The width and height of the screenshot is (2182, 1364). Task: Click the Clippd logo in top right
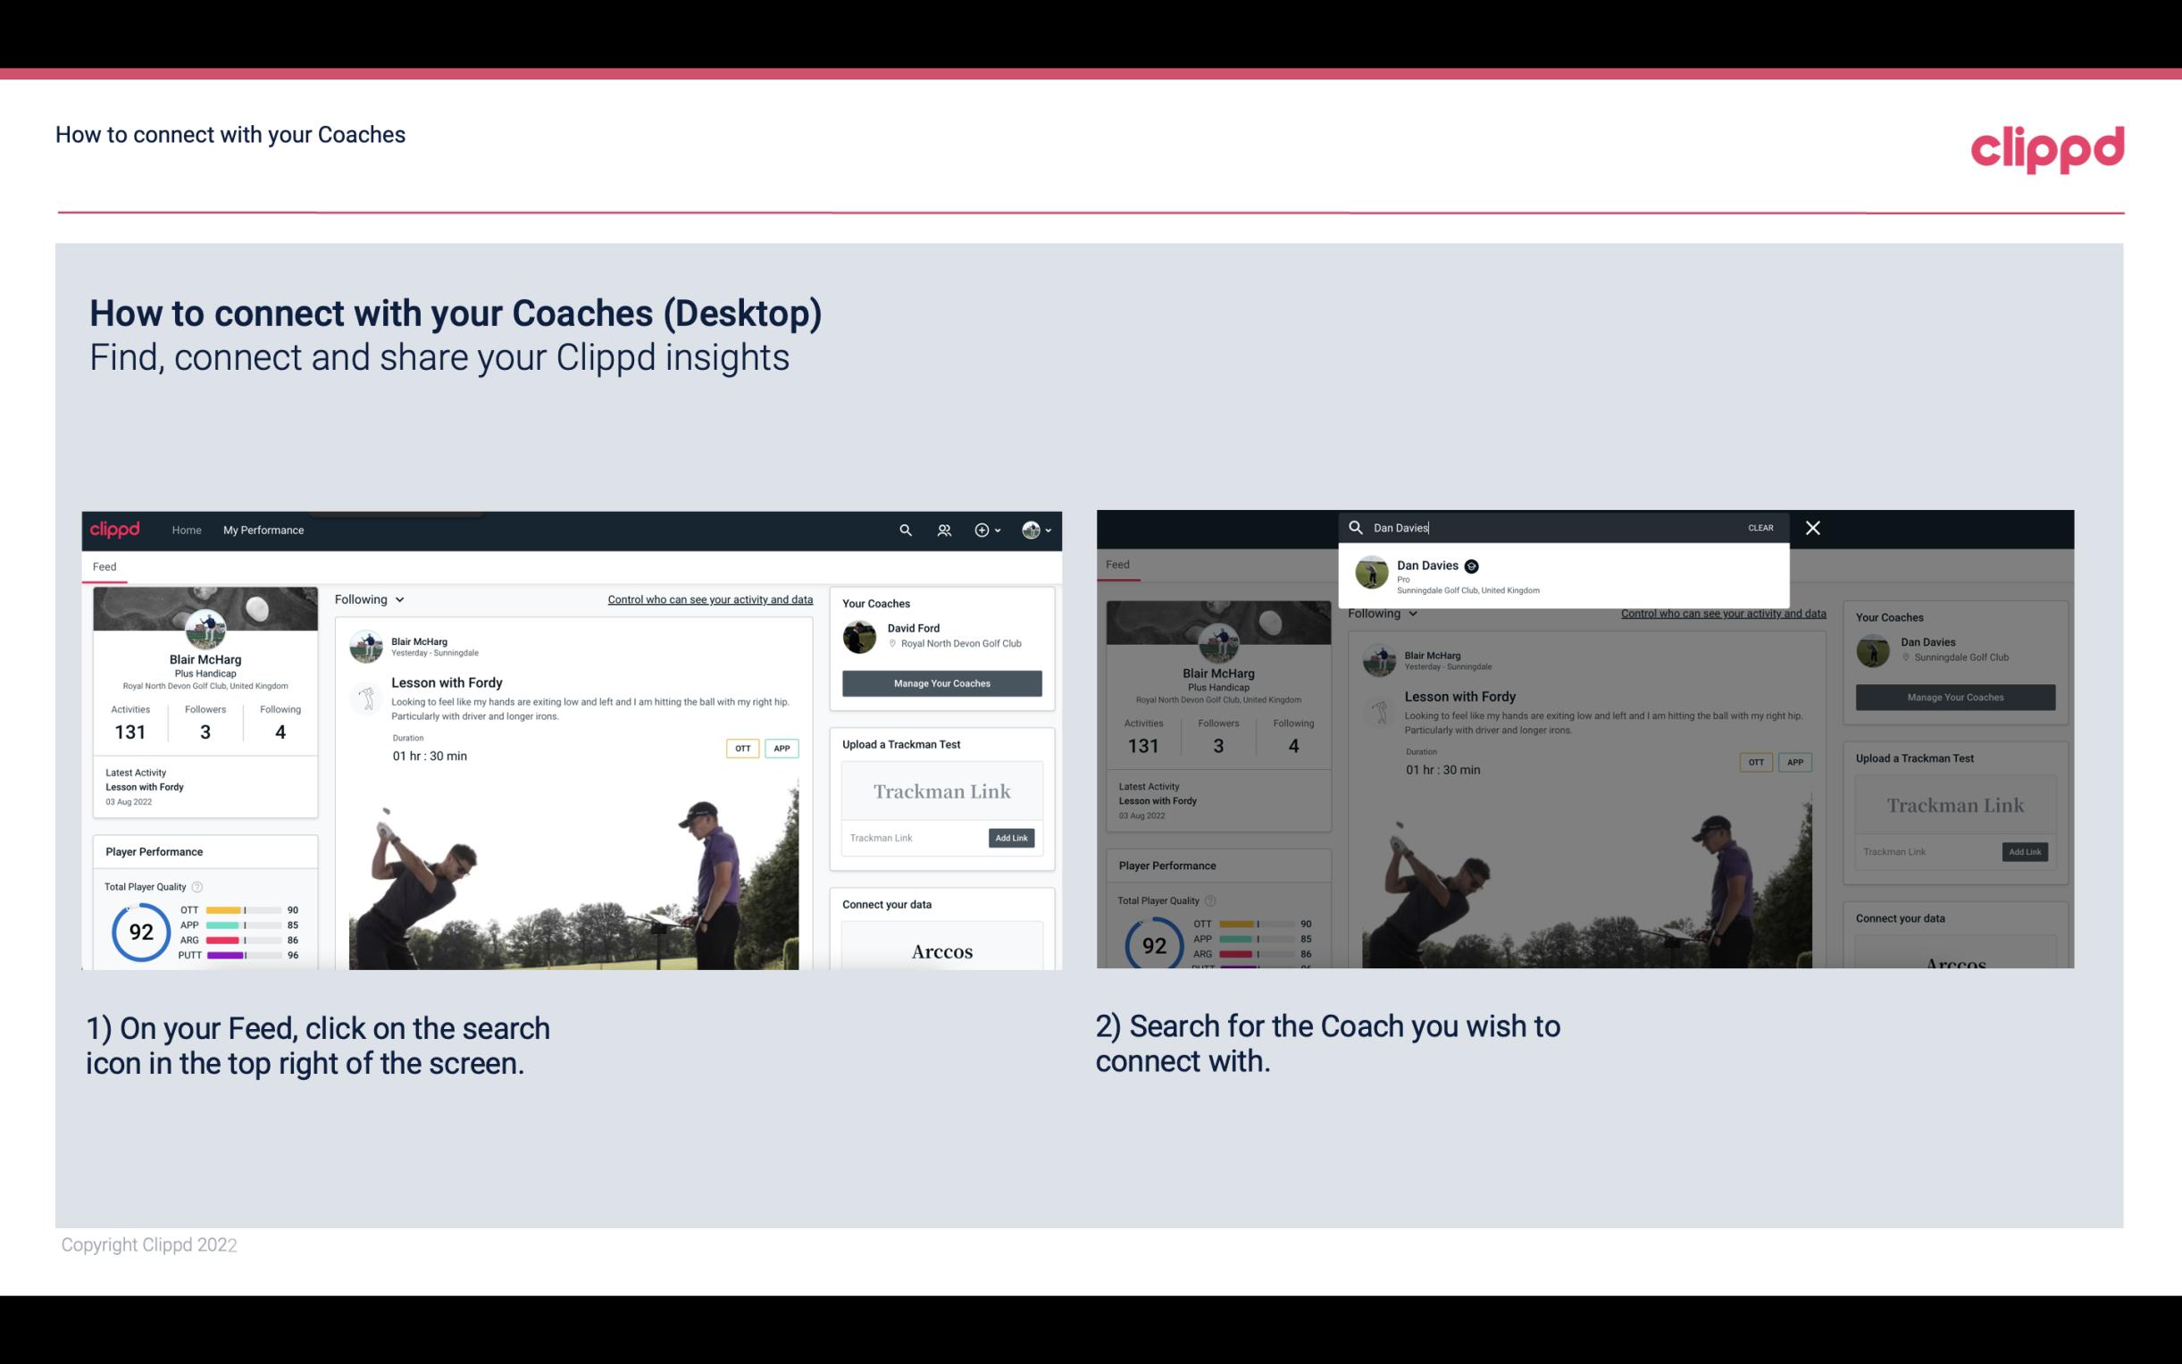point(2047,146)
